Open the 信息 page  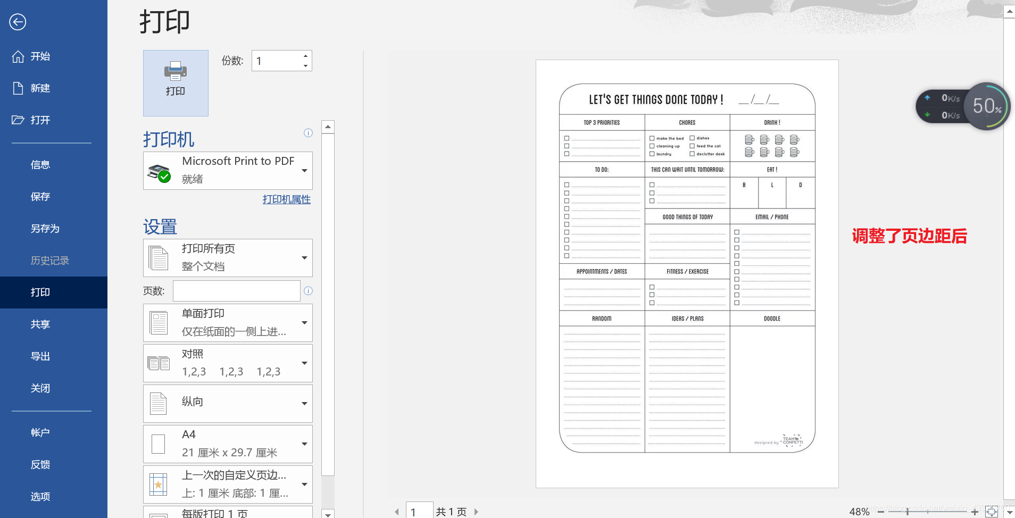54,165
